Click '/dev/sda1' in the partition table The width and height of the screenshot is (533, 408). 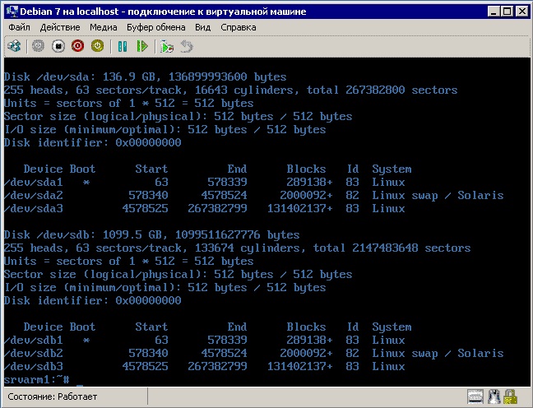[x=34, y=183]
